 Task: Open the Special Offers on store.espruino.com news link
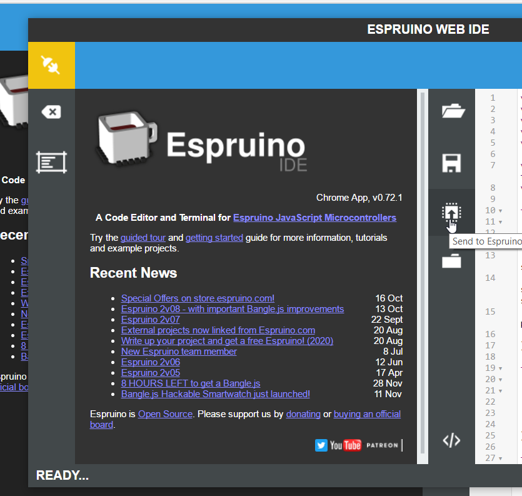click(x=198, y=298)
